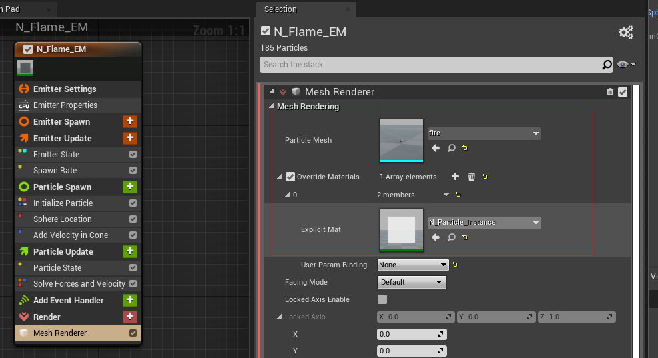The width and height of the screenshot is (658, 358).
Task: Add module to Emitter Spawn
Action: tap(130, 121)
